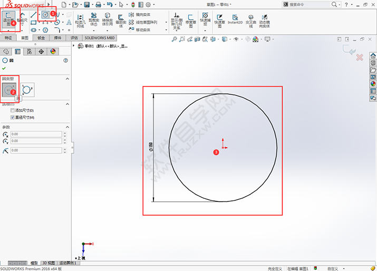
Task: Click the green checkmark to confirm circle
Action: [x=4, y=69]
